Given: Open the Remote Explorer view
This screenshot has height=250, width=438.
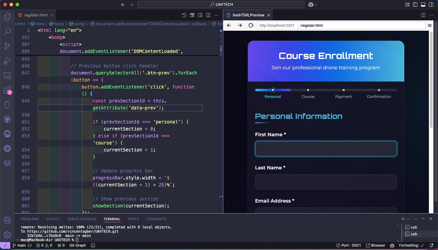Looking at the screenshot, I should 7,76.
